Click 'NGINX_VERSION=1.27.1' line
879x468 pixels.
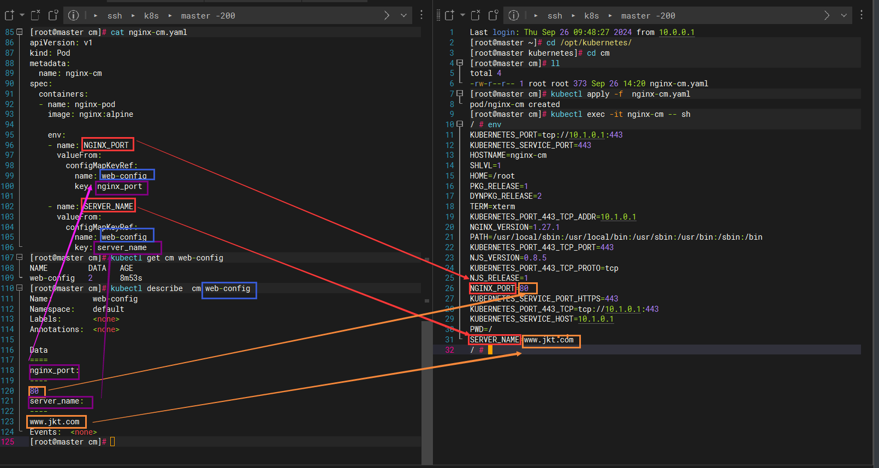pos(515,227)
